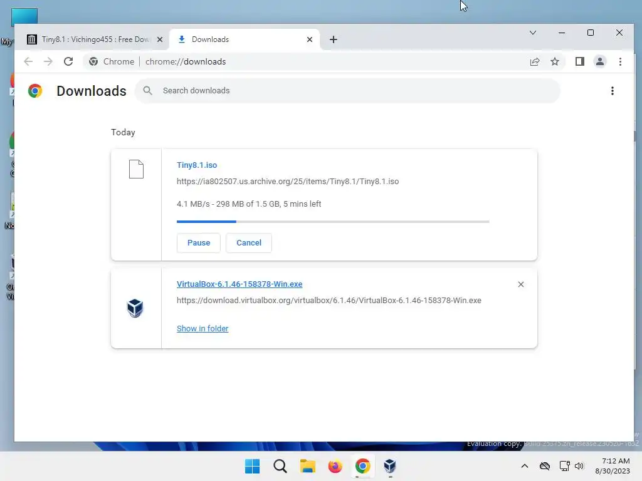This screenshot has width=642, height=481.
Task: Click the Chrome taskbar icon
Action: point(363,466)
